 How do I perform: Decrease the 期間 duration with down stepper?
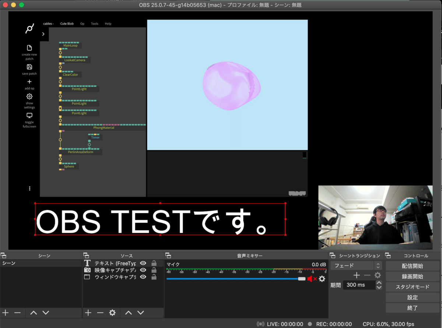tap(379, 287)
